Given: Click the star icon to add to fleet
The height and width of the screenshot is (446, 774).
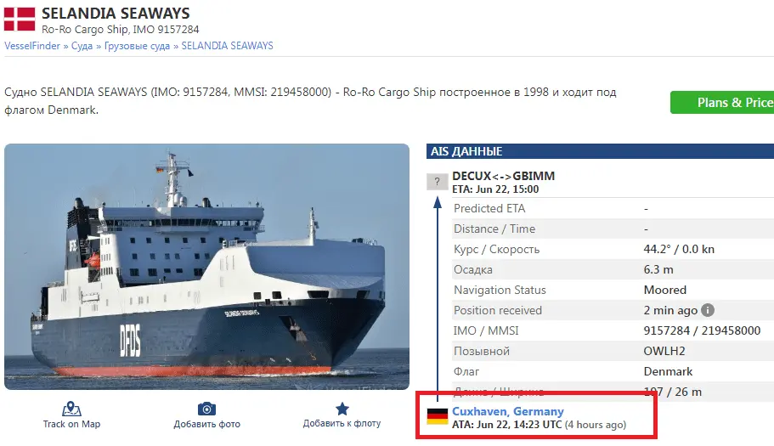Looking at the screenshot, I should click(342, 409).
